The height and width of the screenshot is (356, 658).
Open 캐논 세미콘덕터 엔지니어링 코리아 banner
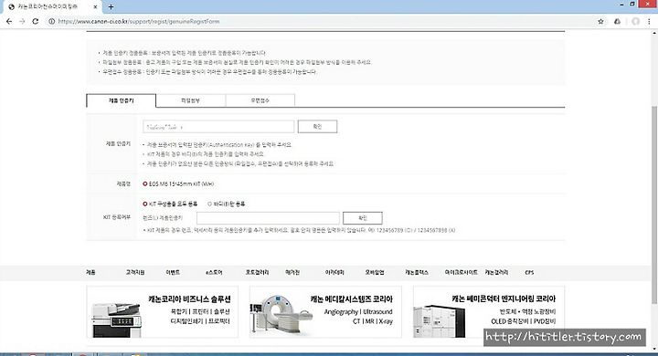tap(489, 311)
